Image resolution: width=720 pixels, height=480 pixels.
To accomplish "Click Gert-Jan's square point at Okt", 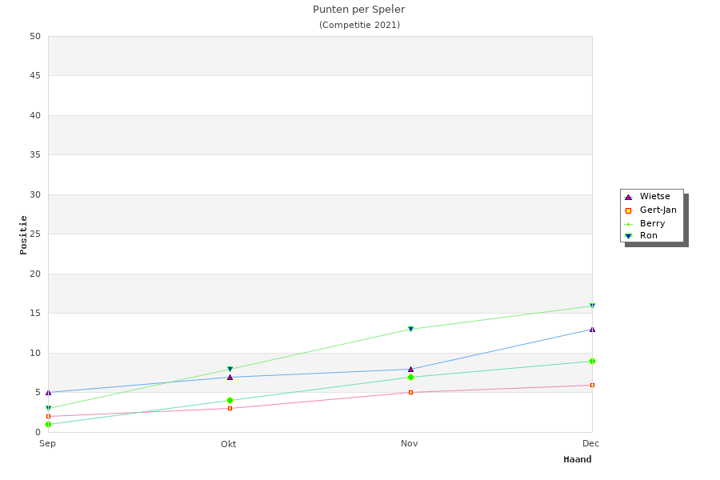I will (x=230, y=409).
